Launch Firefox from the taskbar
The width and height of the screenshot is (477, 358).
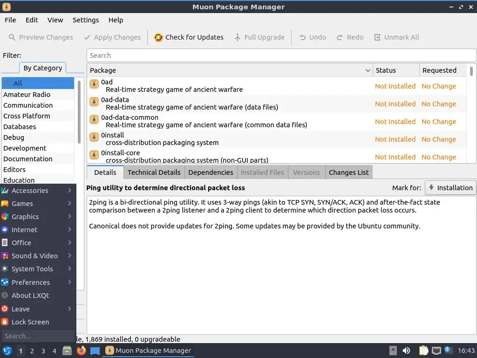click(x=81, y=351)
